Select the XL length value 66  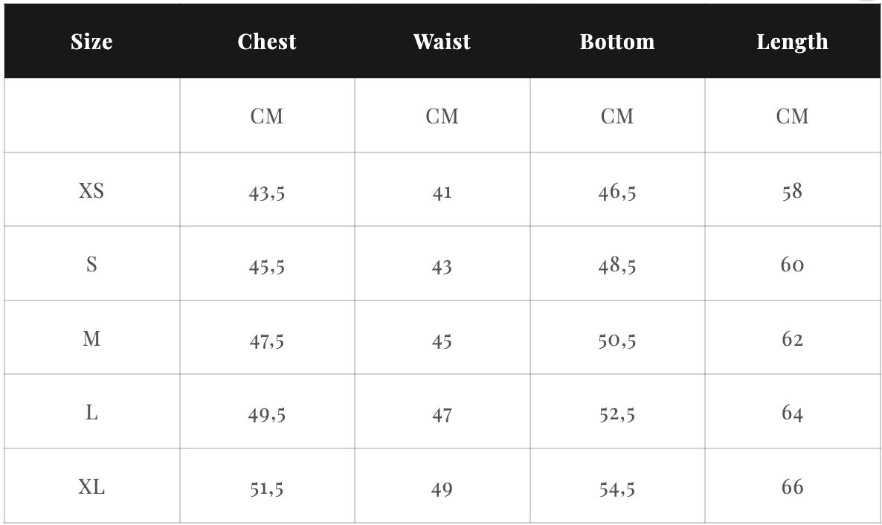coord(792,487)
